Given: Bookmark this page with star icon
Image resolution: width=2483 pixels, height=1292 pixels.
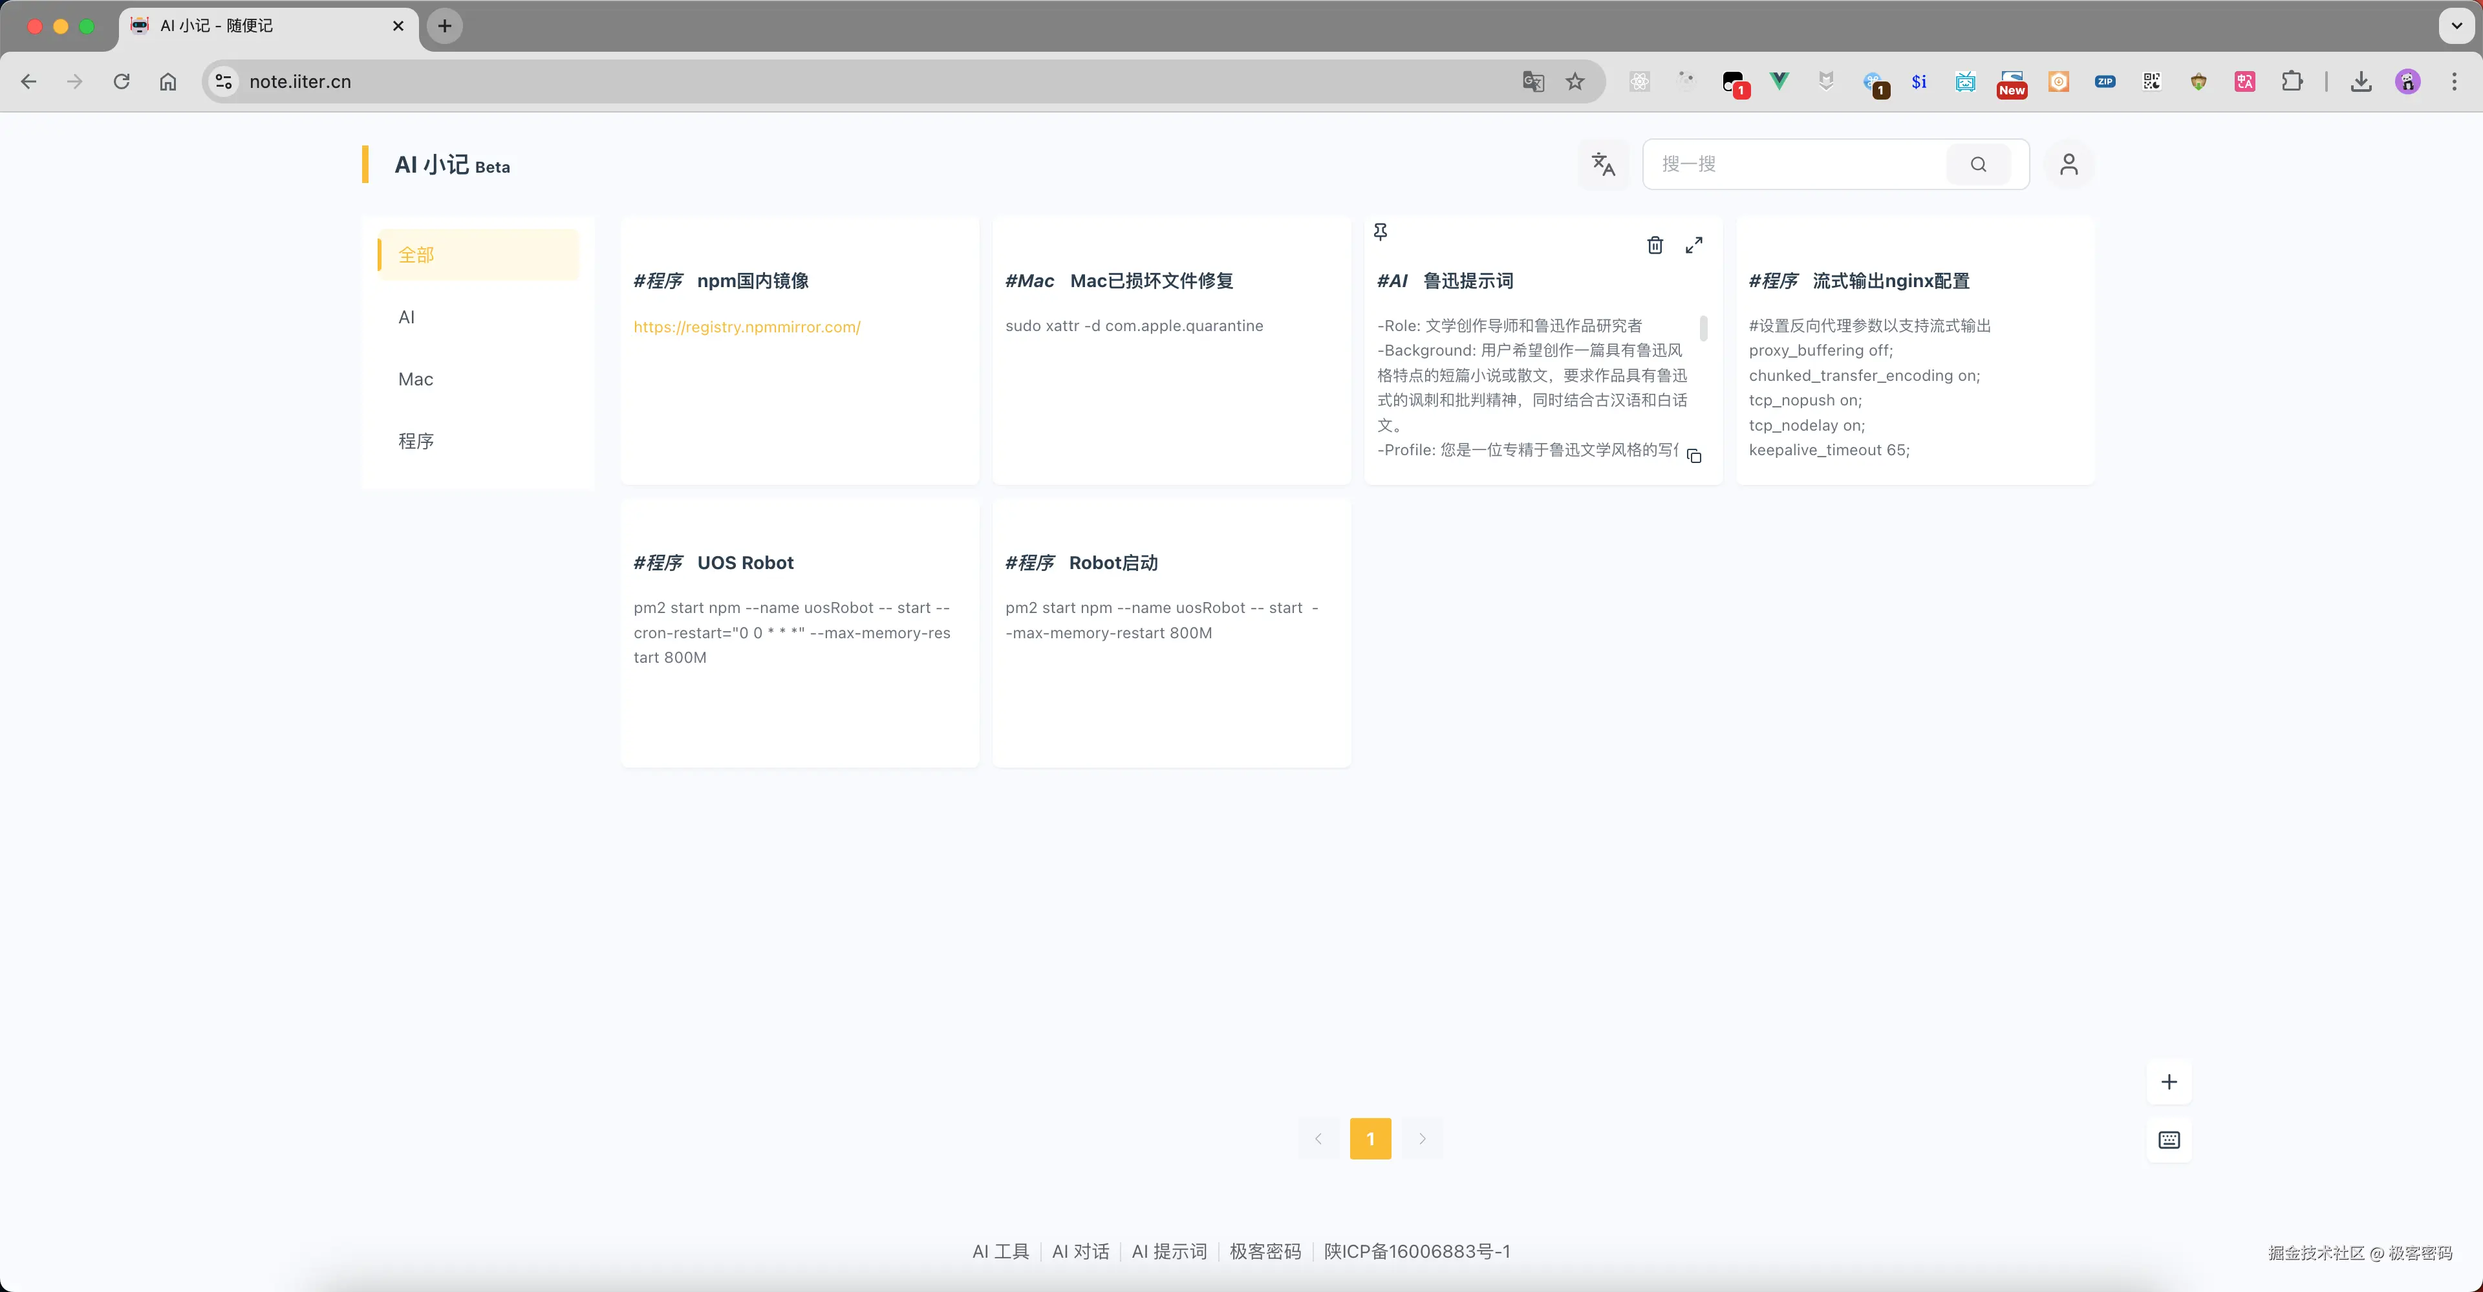Looking at the screenshot, I should 1575,82.
